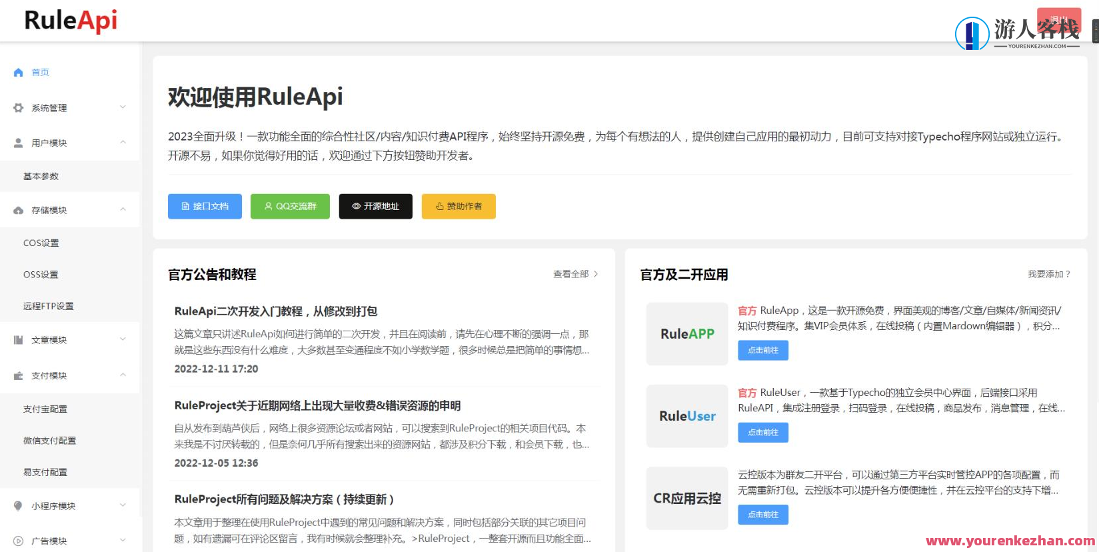Image resolution: width=1099 pixels, height=552 pixels.
Task: Open 易支付配置 menu entry
Action: pos(70,472)
